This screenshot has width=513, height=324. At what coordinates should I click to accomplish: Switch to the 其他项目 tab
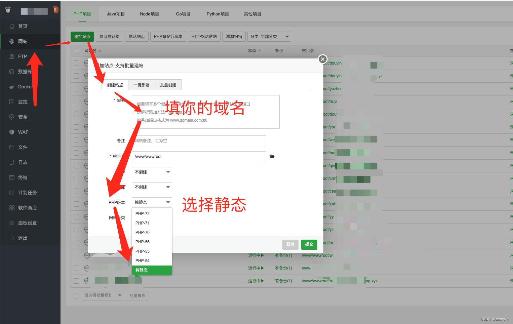(252, 14)
